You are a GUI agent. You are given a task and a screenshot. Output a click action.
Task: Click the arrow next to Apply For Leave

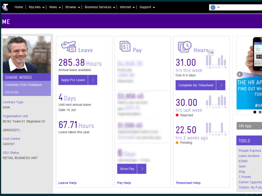[x=93, y=80]
